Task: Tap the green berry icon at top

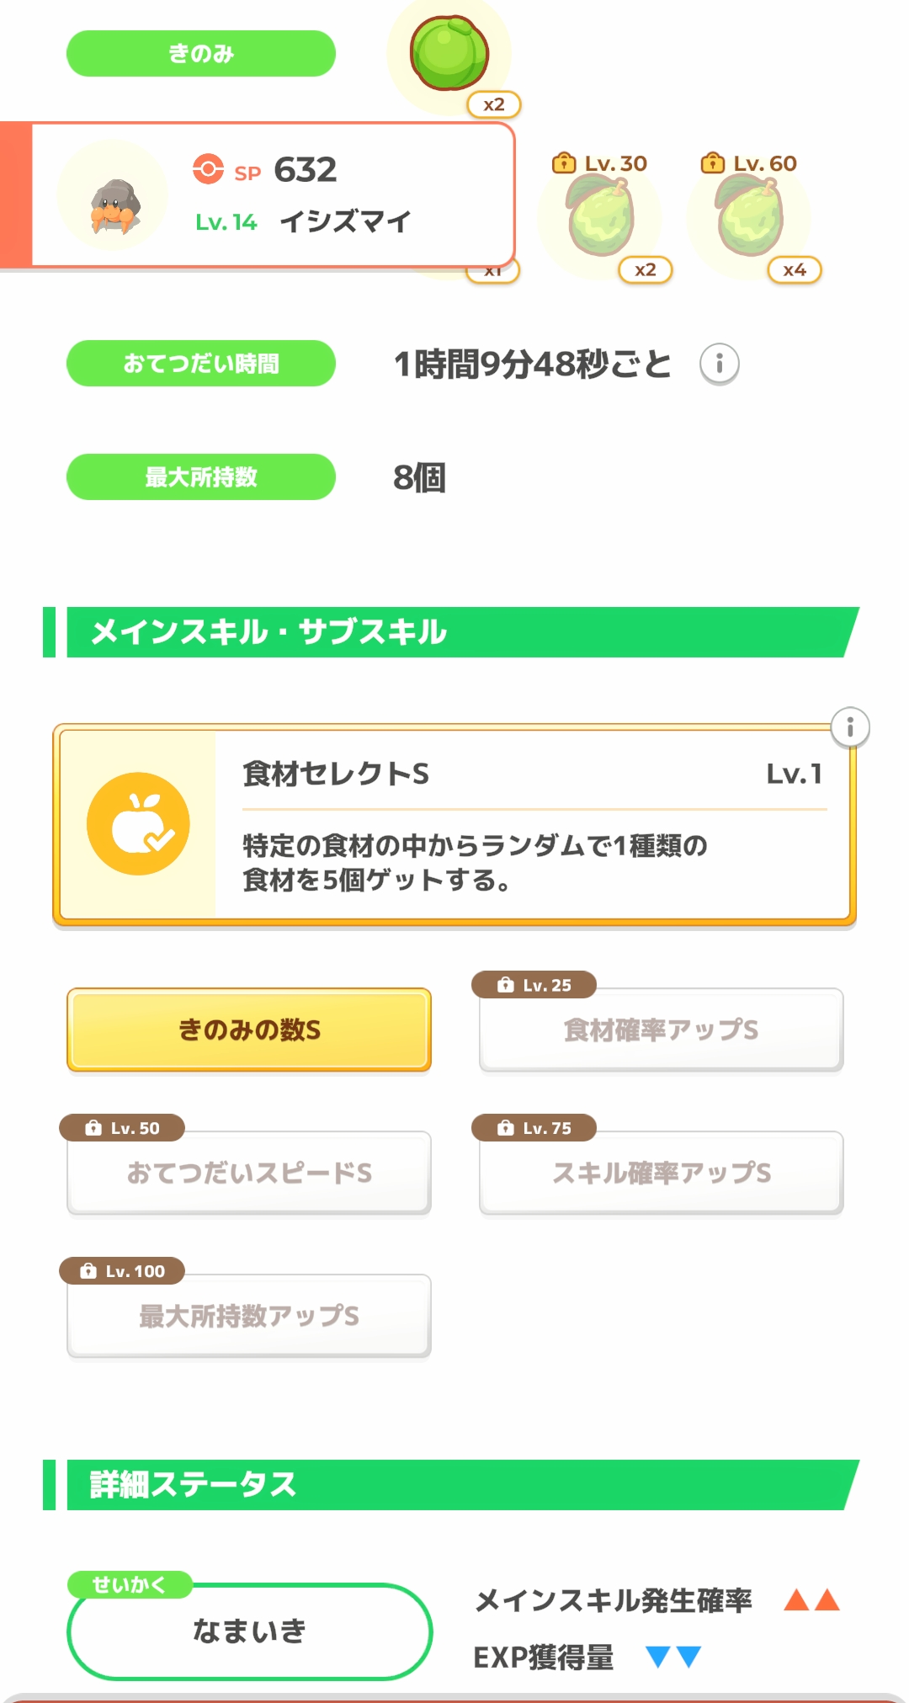Action: coord(449,53)
